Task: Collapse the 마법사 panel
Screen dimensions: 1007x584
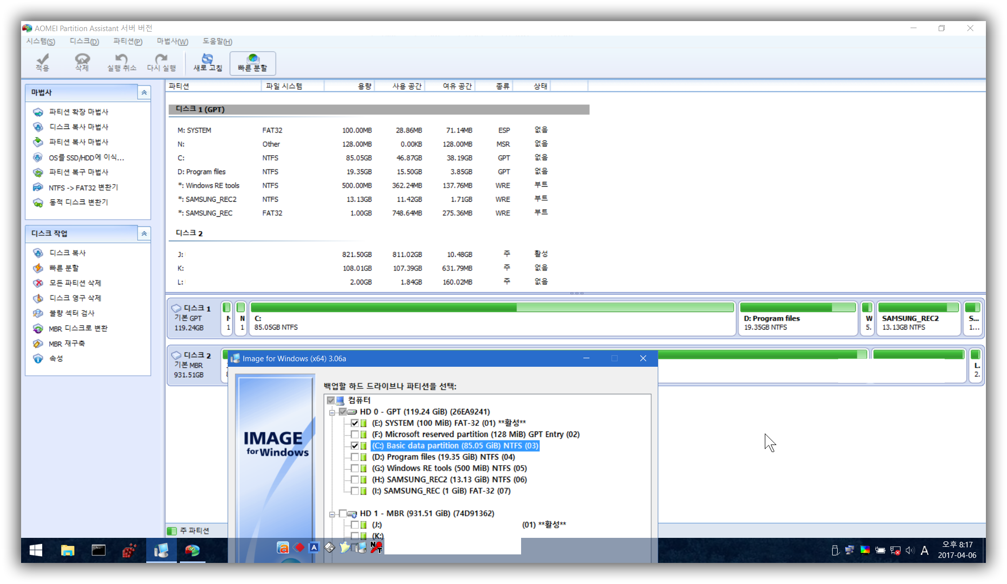Action: [x=144, y=92]
